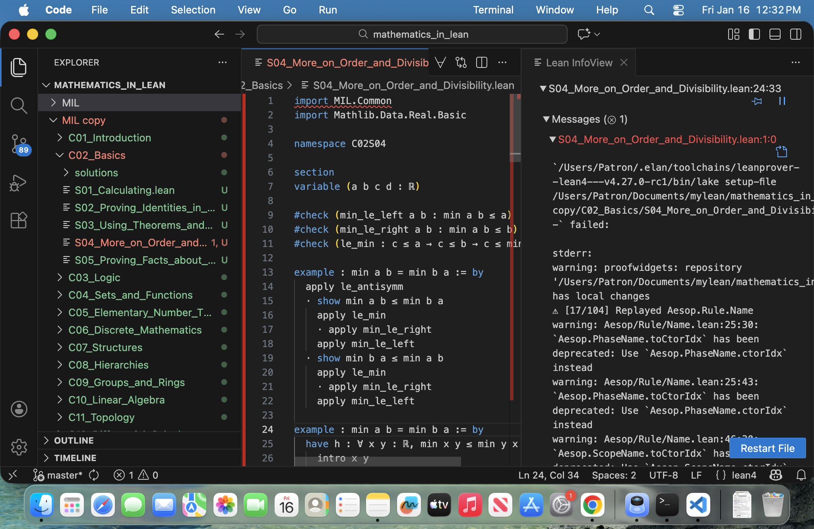Pause InfoView updating
This screenshot has width=814, height=529.
click(782, 101)
